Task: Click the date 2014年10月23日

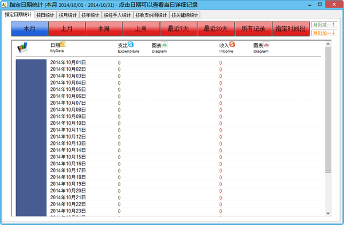Action: click(68, 211)
